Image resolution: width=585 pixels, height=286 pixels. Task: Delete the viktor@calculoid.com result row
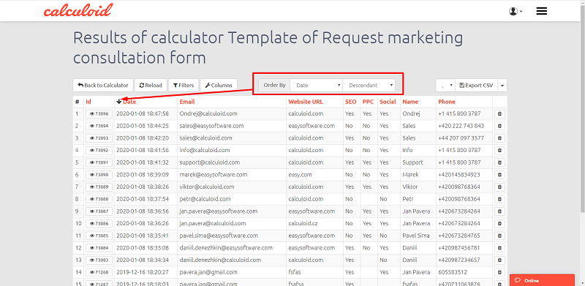pyautogui.click(x=499, y=187)
